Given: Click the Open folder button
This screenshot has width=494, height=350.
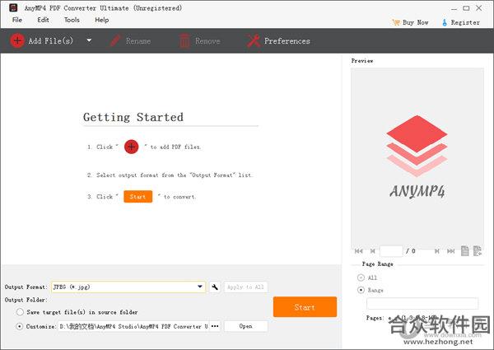Looking at the screenshot, I should click(x=245, y=326).
